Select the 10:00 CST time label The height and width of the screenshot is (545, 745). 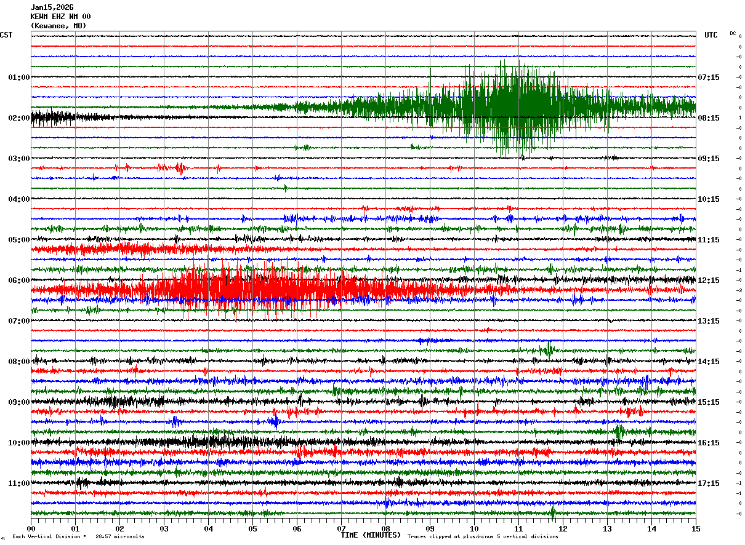(x=19, y=443)
